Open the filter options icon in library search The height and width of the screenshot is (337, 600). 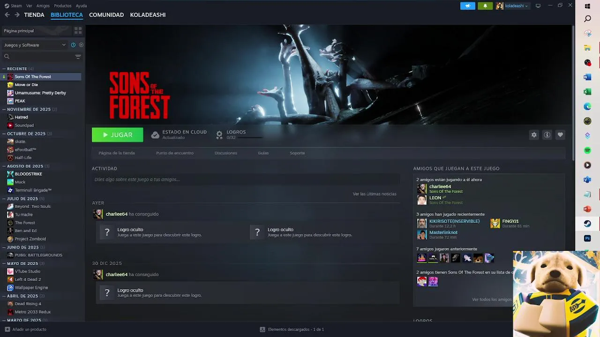78,57
